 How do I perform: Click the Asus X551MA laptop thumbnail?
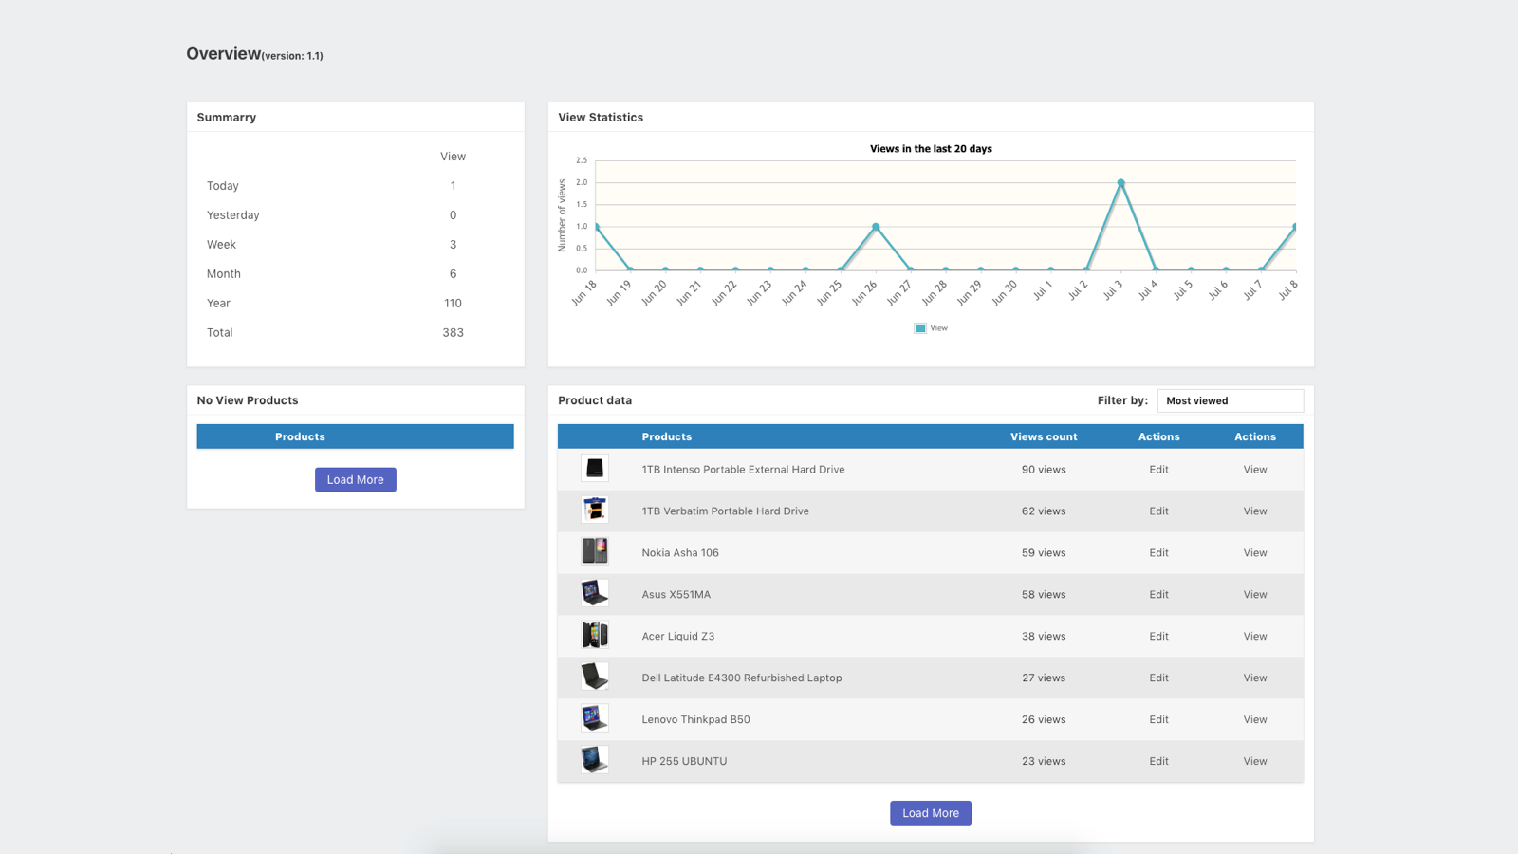(x=595, y=593)
